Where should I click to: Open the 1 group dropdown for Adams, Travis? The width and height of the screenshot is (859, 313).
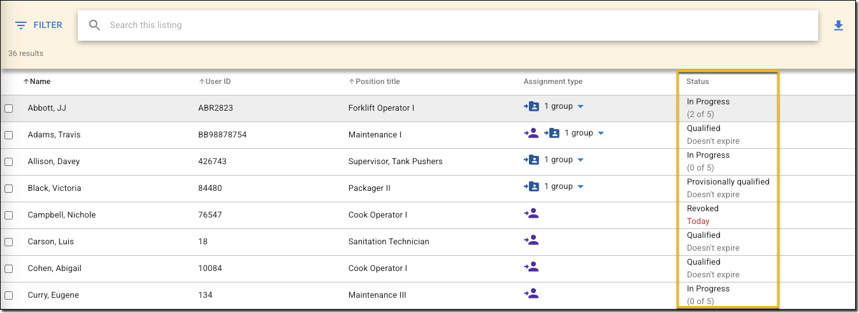[600, 134]
